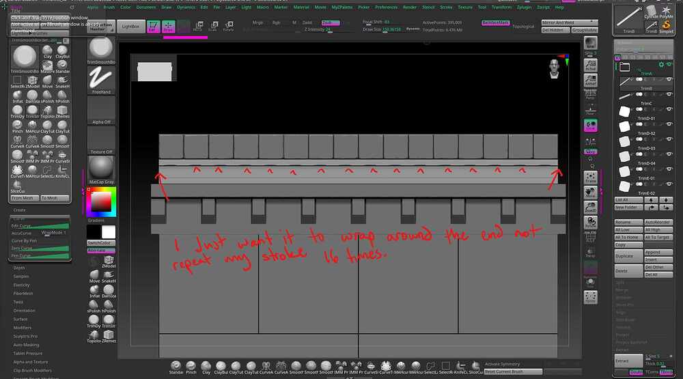Expand the Depth section

click(x=18, y=268)
